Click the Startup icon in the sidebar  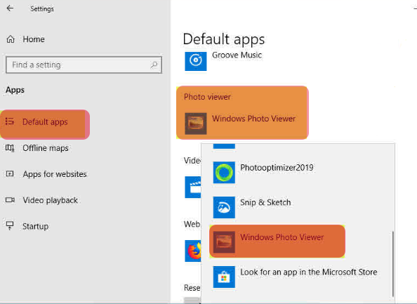point(10,226)
